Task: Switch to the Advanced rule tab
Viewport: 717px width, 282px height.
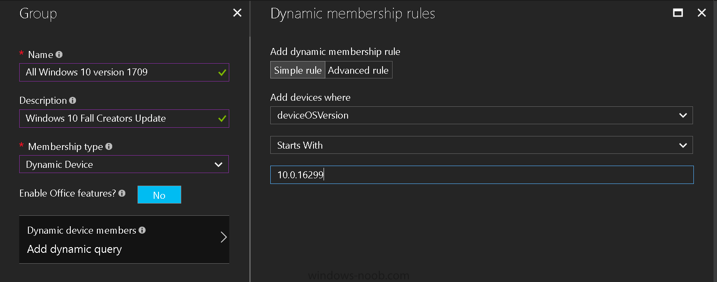Action: pyautogui.click(x=358, y=70)
